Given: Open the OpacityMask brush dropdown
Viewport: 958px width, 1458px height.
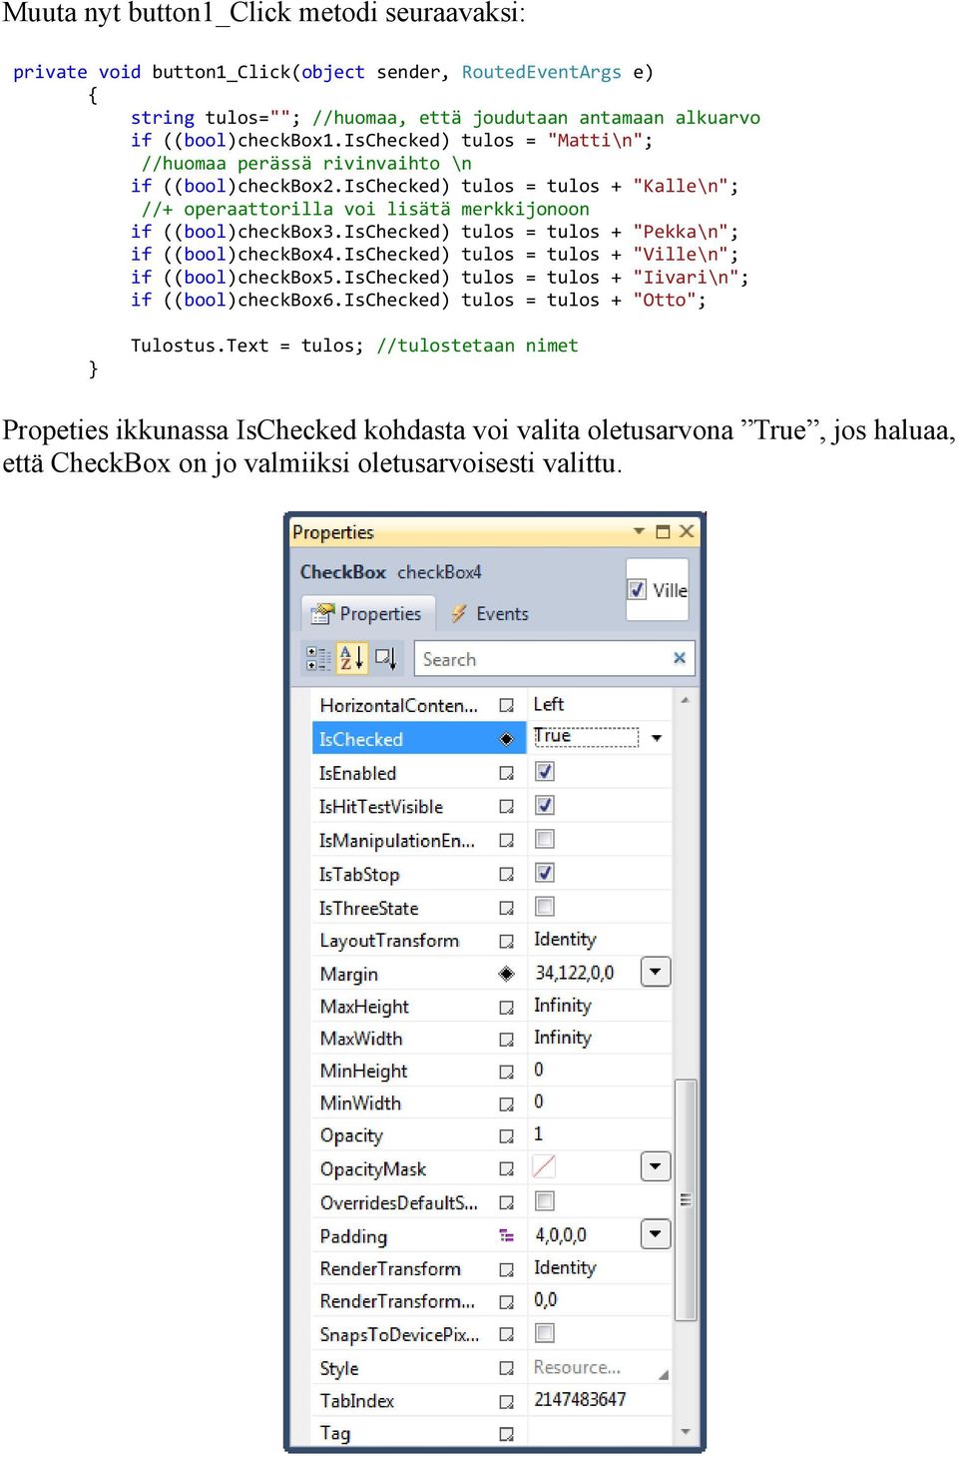Looking at the screenshot, I should click(x=655, y=1166).
